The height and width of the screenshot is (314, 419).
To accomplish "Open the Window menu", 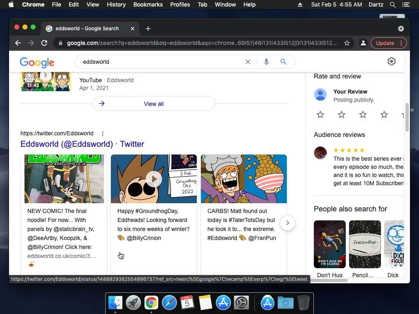I will click(x=225, y=4).
